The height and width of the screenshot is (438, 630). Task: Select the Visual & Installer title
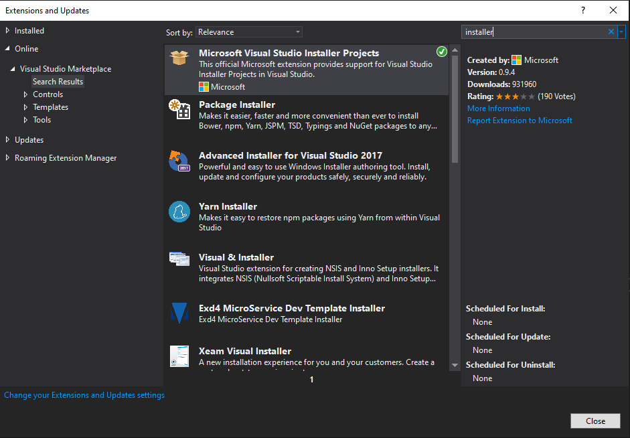[x=236, y=258]
